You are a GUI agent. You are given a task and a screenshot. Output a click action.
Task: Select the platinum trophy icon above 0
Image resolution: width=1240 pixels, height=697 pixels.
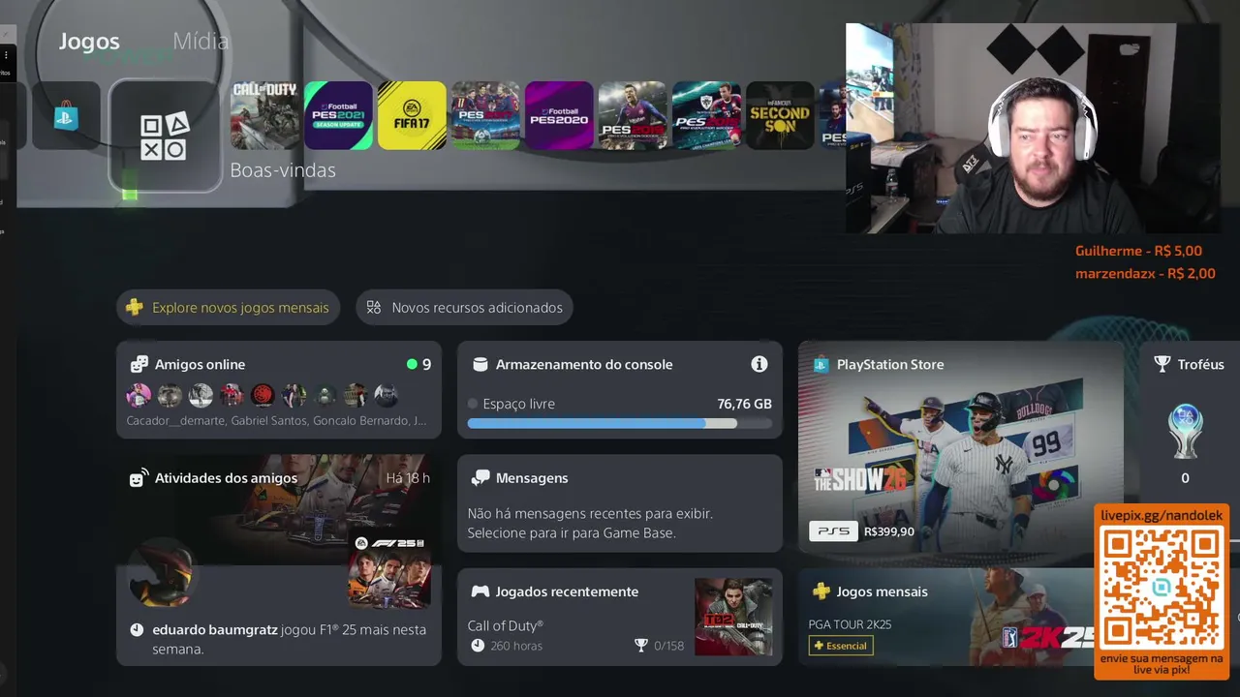1185,432
